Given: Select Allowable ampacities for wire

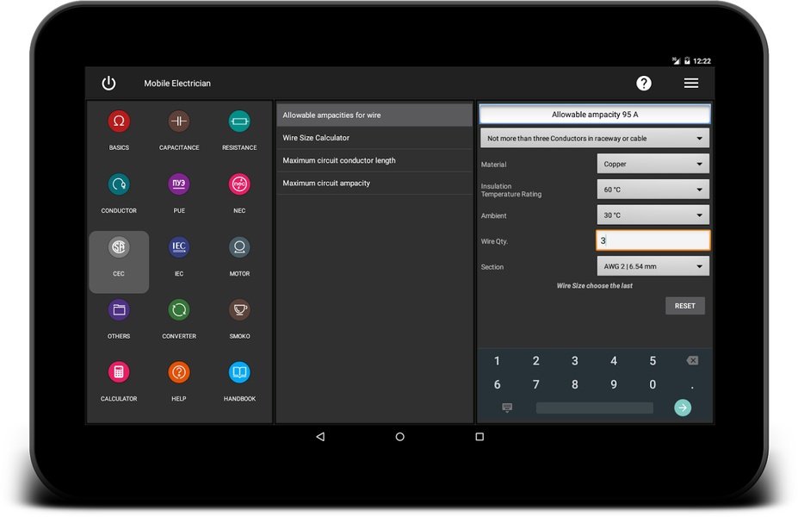Looking at the screenshot, I should pyautogui.click(x=374, y=115).
